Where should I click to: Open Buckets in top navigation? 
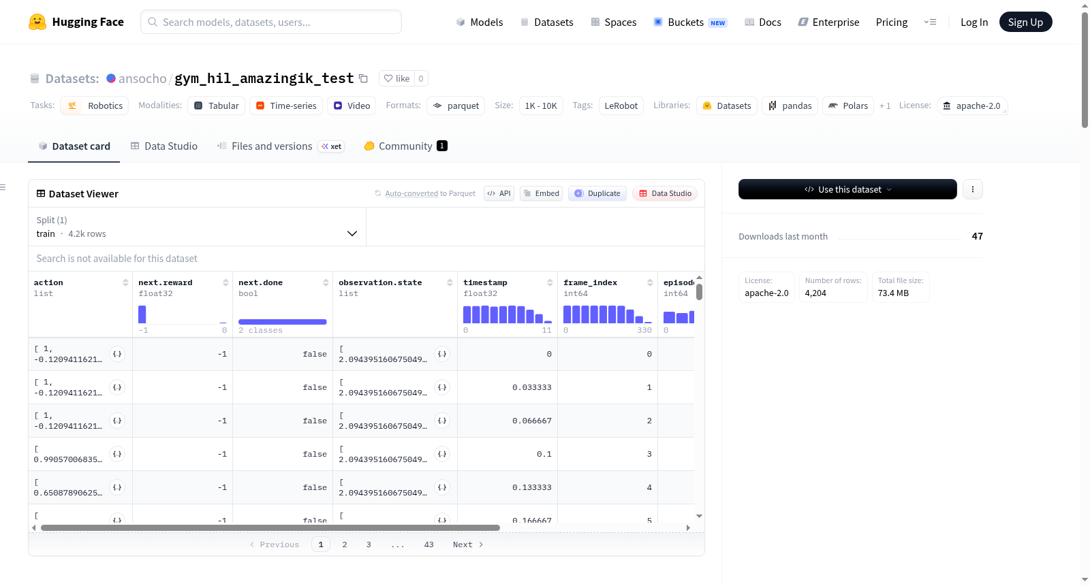tap(690, 22)
